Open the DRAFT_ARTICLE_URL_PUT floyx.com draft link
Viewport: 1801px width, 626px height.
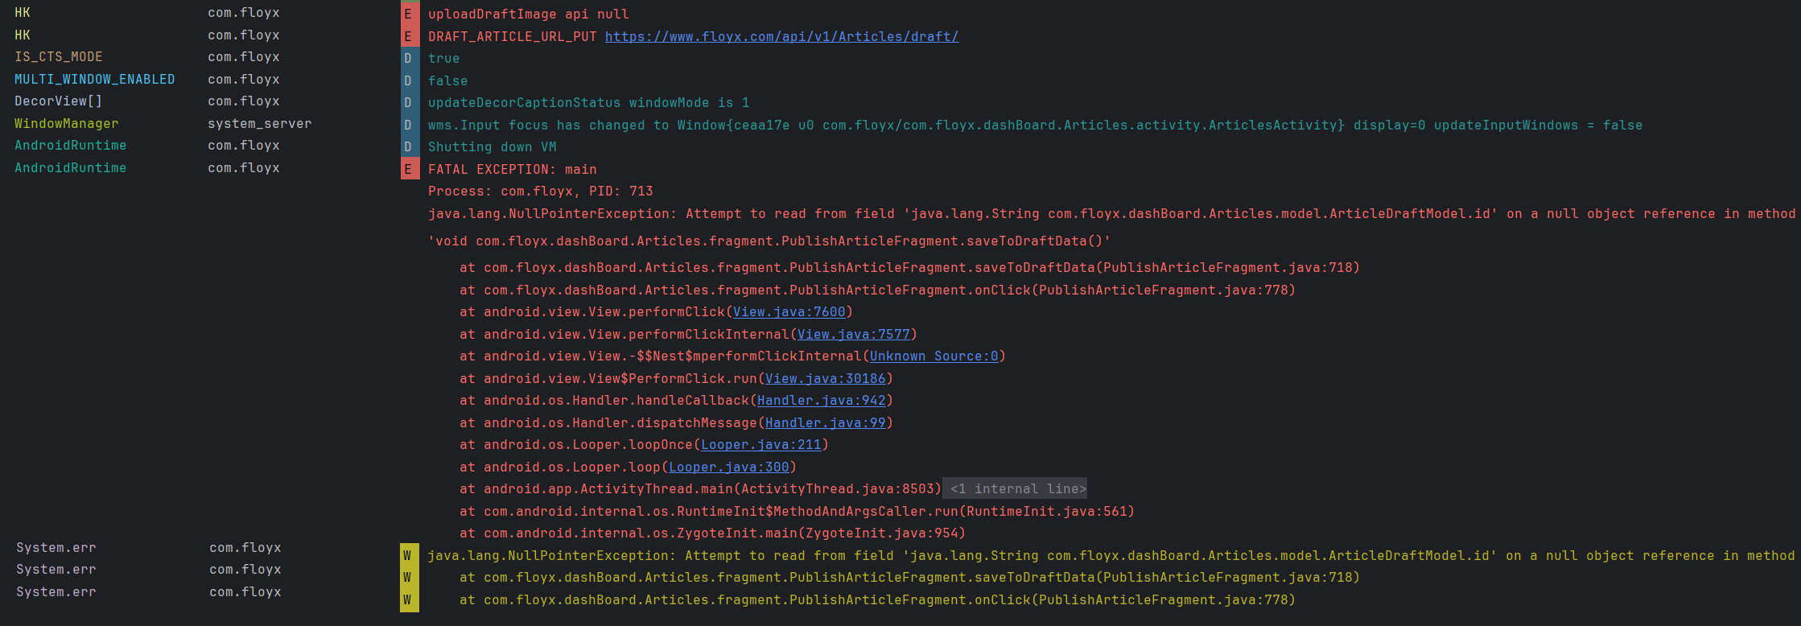coord(781,36)
